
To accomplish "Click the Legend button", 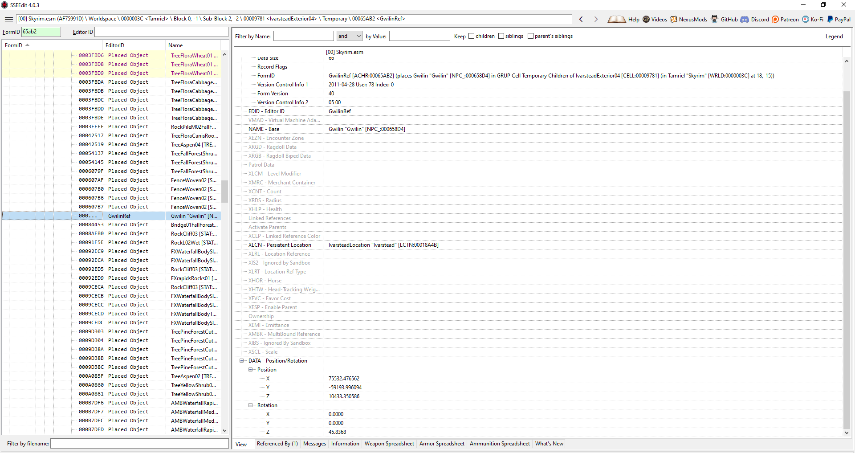I will pyautogui.click(x=834, y=37).
